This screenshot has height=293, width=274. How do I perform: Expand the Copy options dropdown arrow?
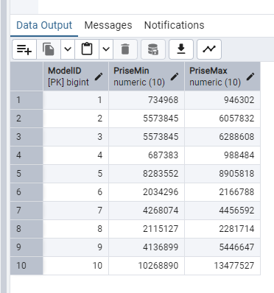pos(68,49)
